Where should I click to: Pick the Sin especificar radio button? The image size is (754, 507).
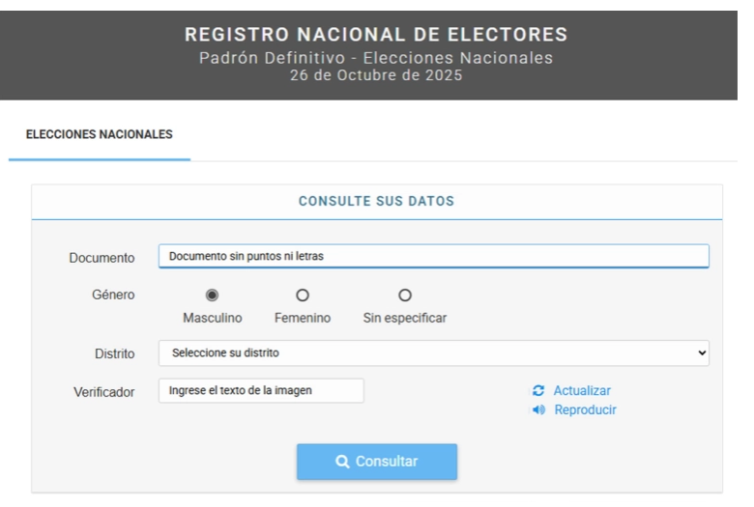point(405,295)
